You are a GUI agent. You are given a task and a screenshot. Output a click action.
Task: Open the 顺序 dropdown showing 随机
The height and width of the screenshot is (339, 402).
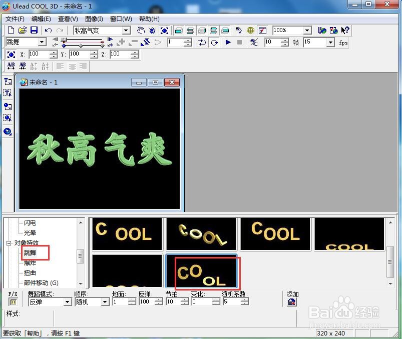(x=105, y=302)
